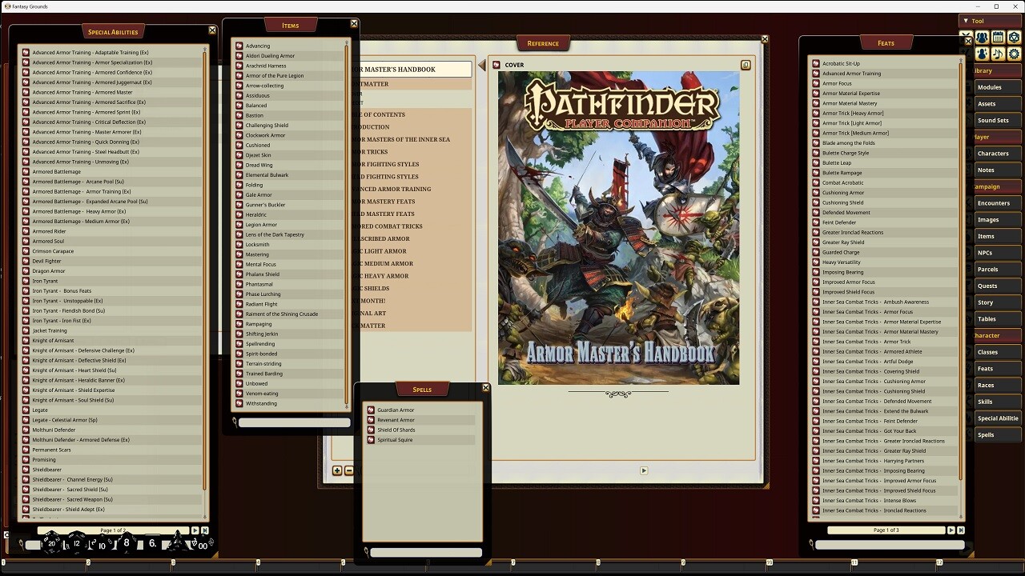The image size is (1025, 576).
Task: Open the party sheet icon in Tool panel
Action: 982,38
